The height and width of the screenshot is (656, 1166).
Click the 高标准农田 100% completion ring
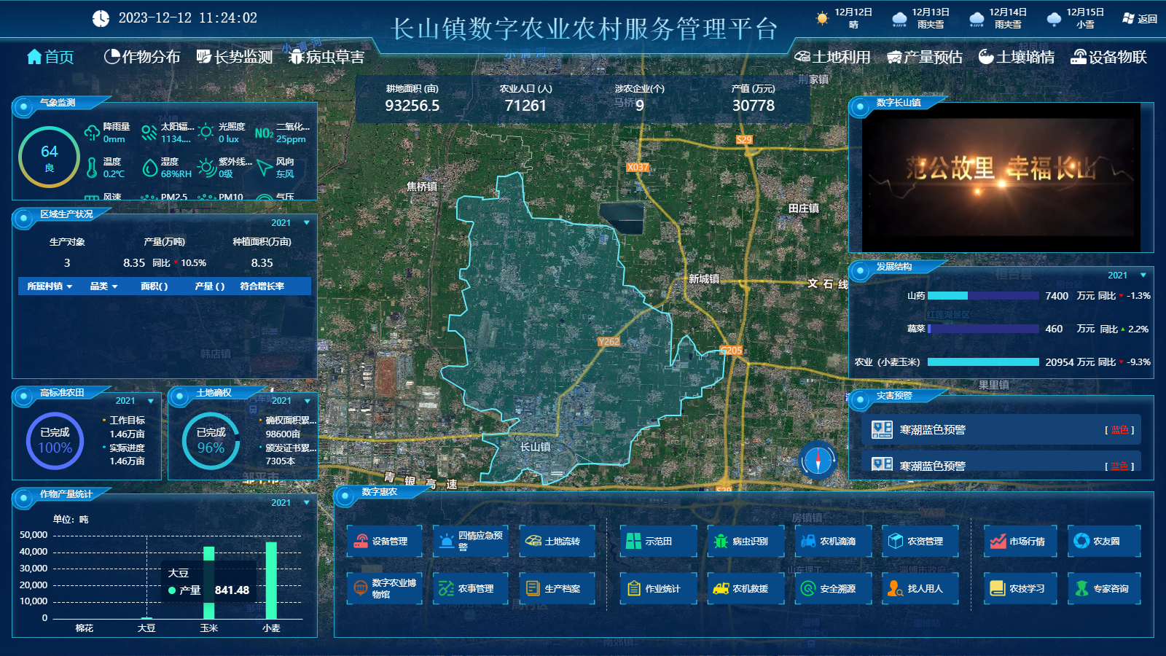pos(55,440)
